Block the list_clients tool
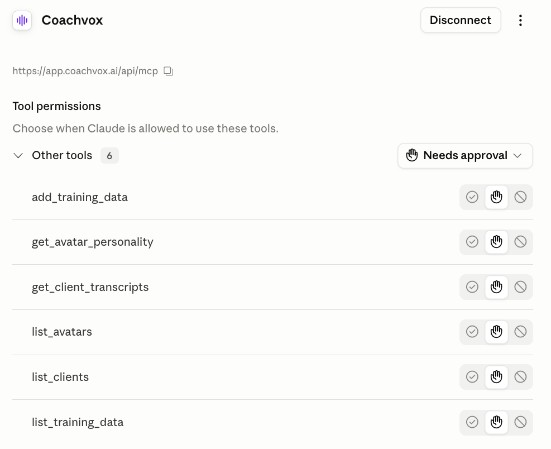The width and height of the screenshot is (551, 449). click(x=520, y=377)
